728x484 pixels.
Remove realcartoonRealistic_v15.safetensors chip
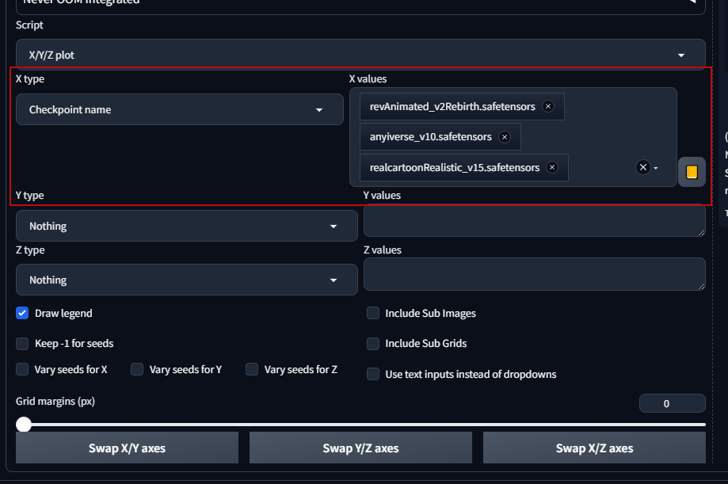[x=552, y=167]
